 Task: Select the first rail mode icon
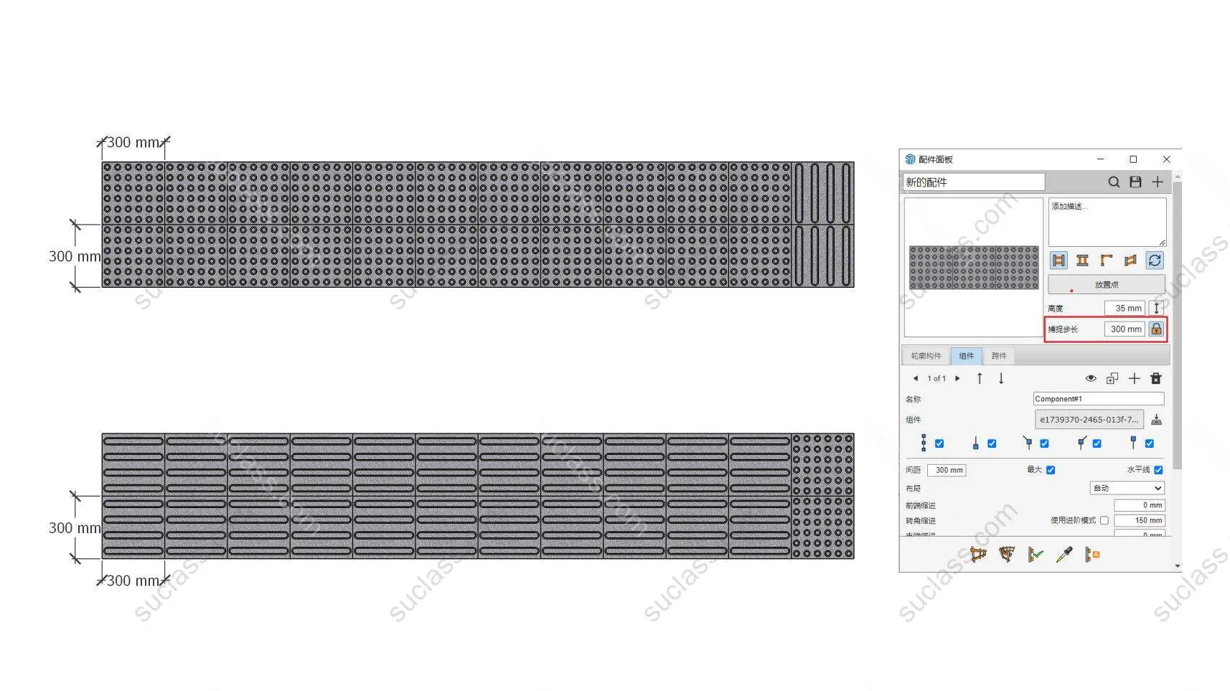click(1058, 260)
